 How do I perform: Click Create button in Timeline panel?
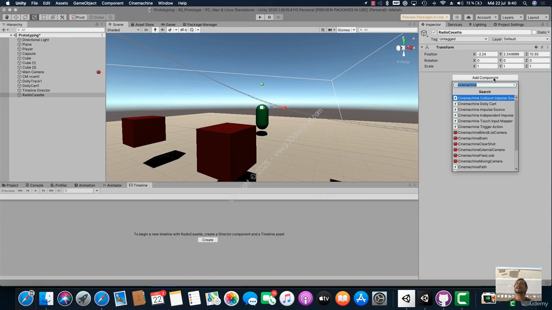click(208, 240)
